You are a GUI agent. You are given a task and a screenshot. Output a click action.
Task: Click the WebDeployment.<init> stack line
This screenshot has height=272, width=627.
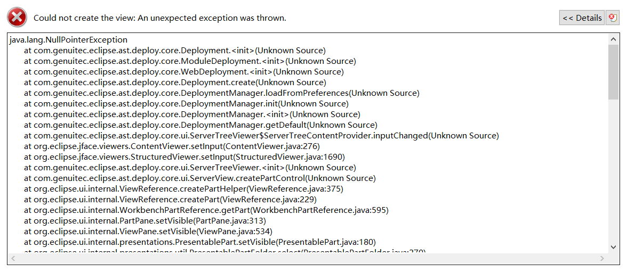click(183, 72)
